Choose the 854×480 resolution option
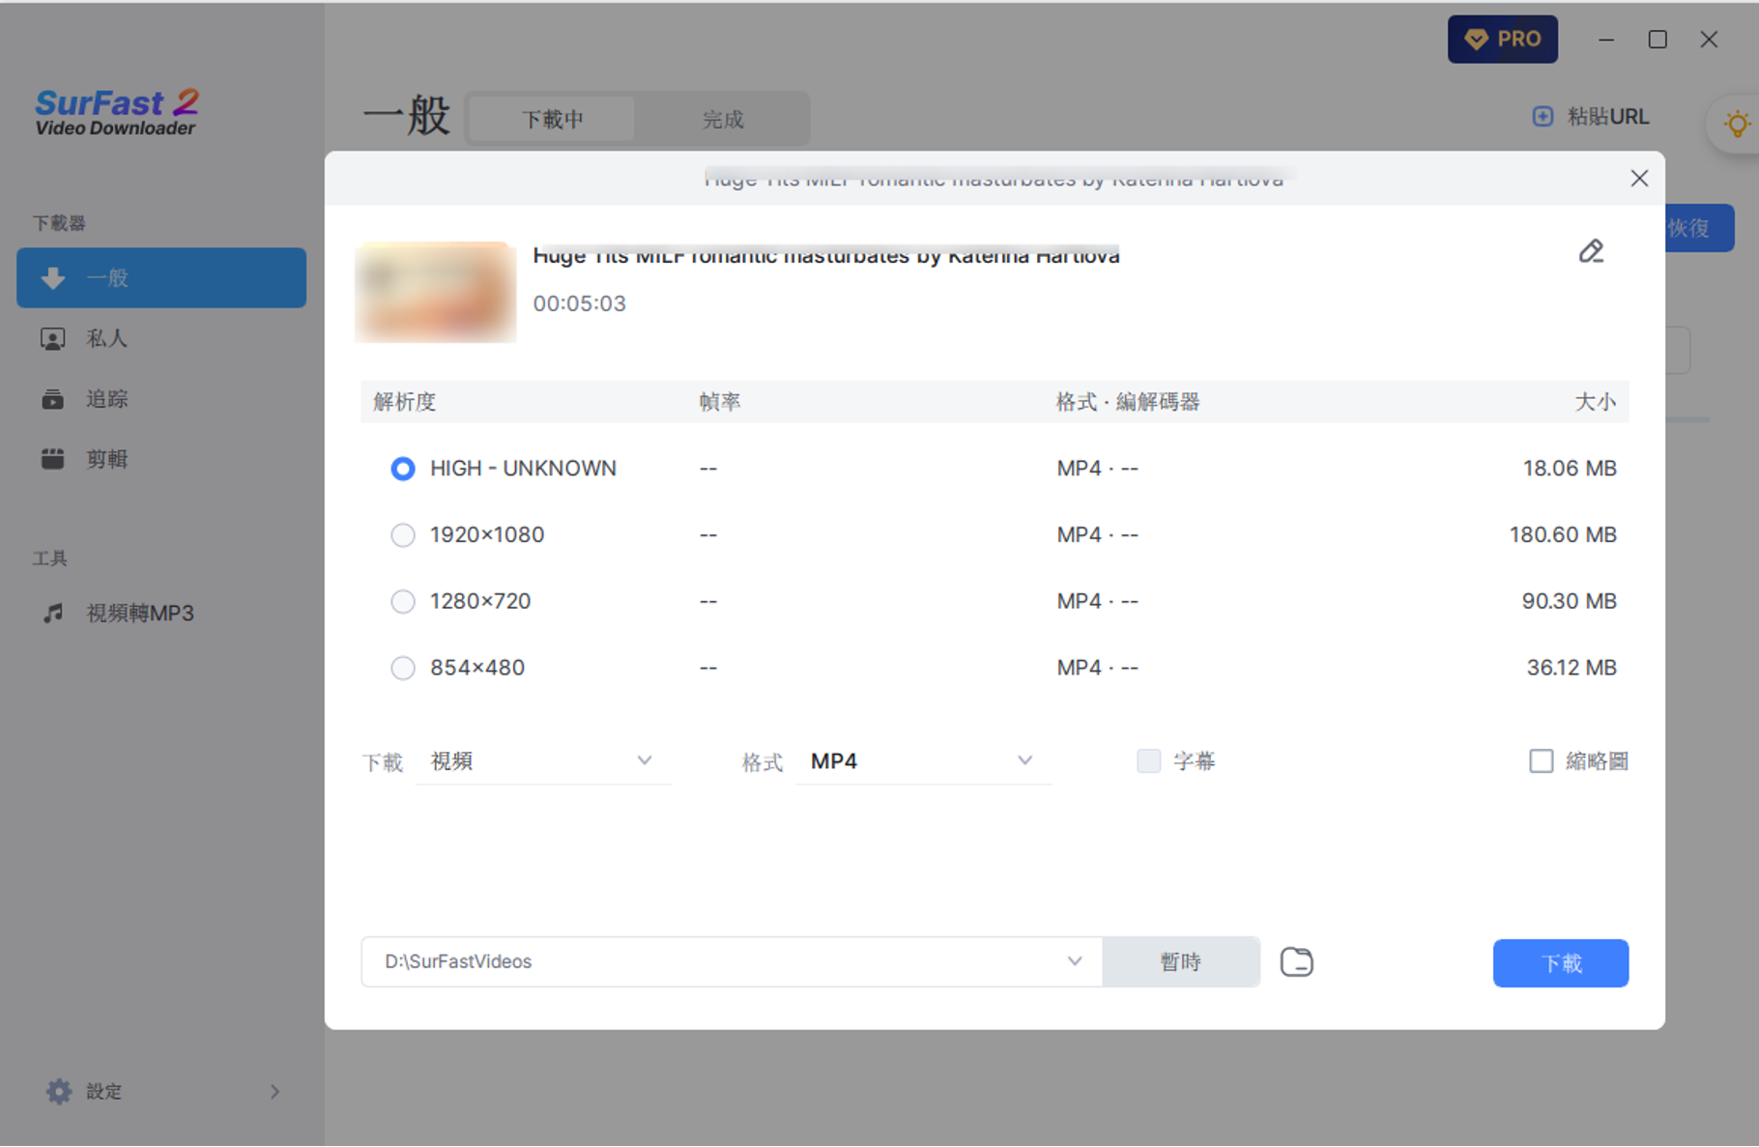This screenshot has height=1147, width=1759. click(x=403, y=669)
